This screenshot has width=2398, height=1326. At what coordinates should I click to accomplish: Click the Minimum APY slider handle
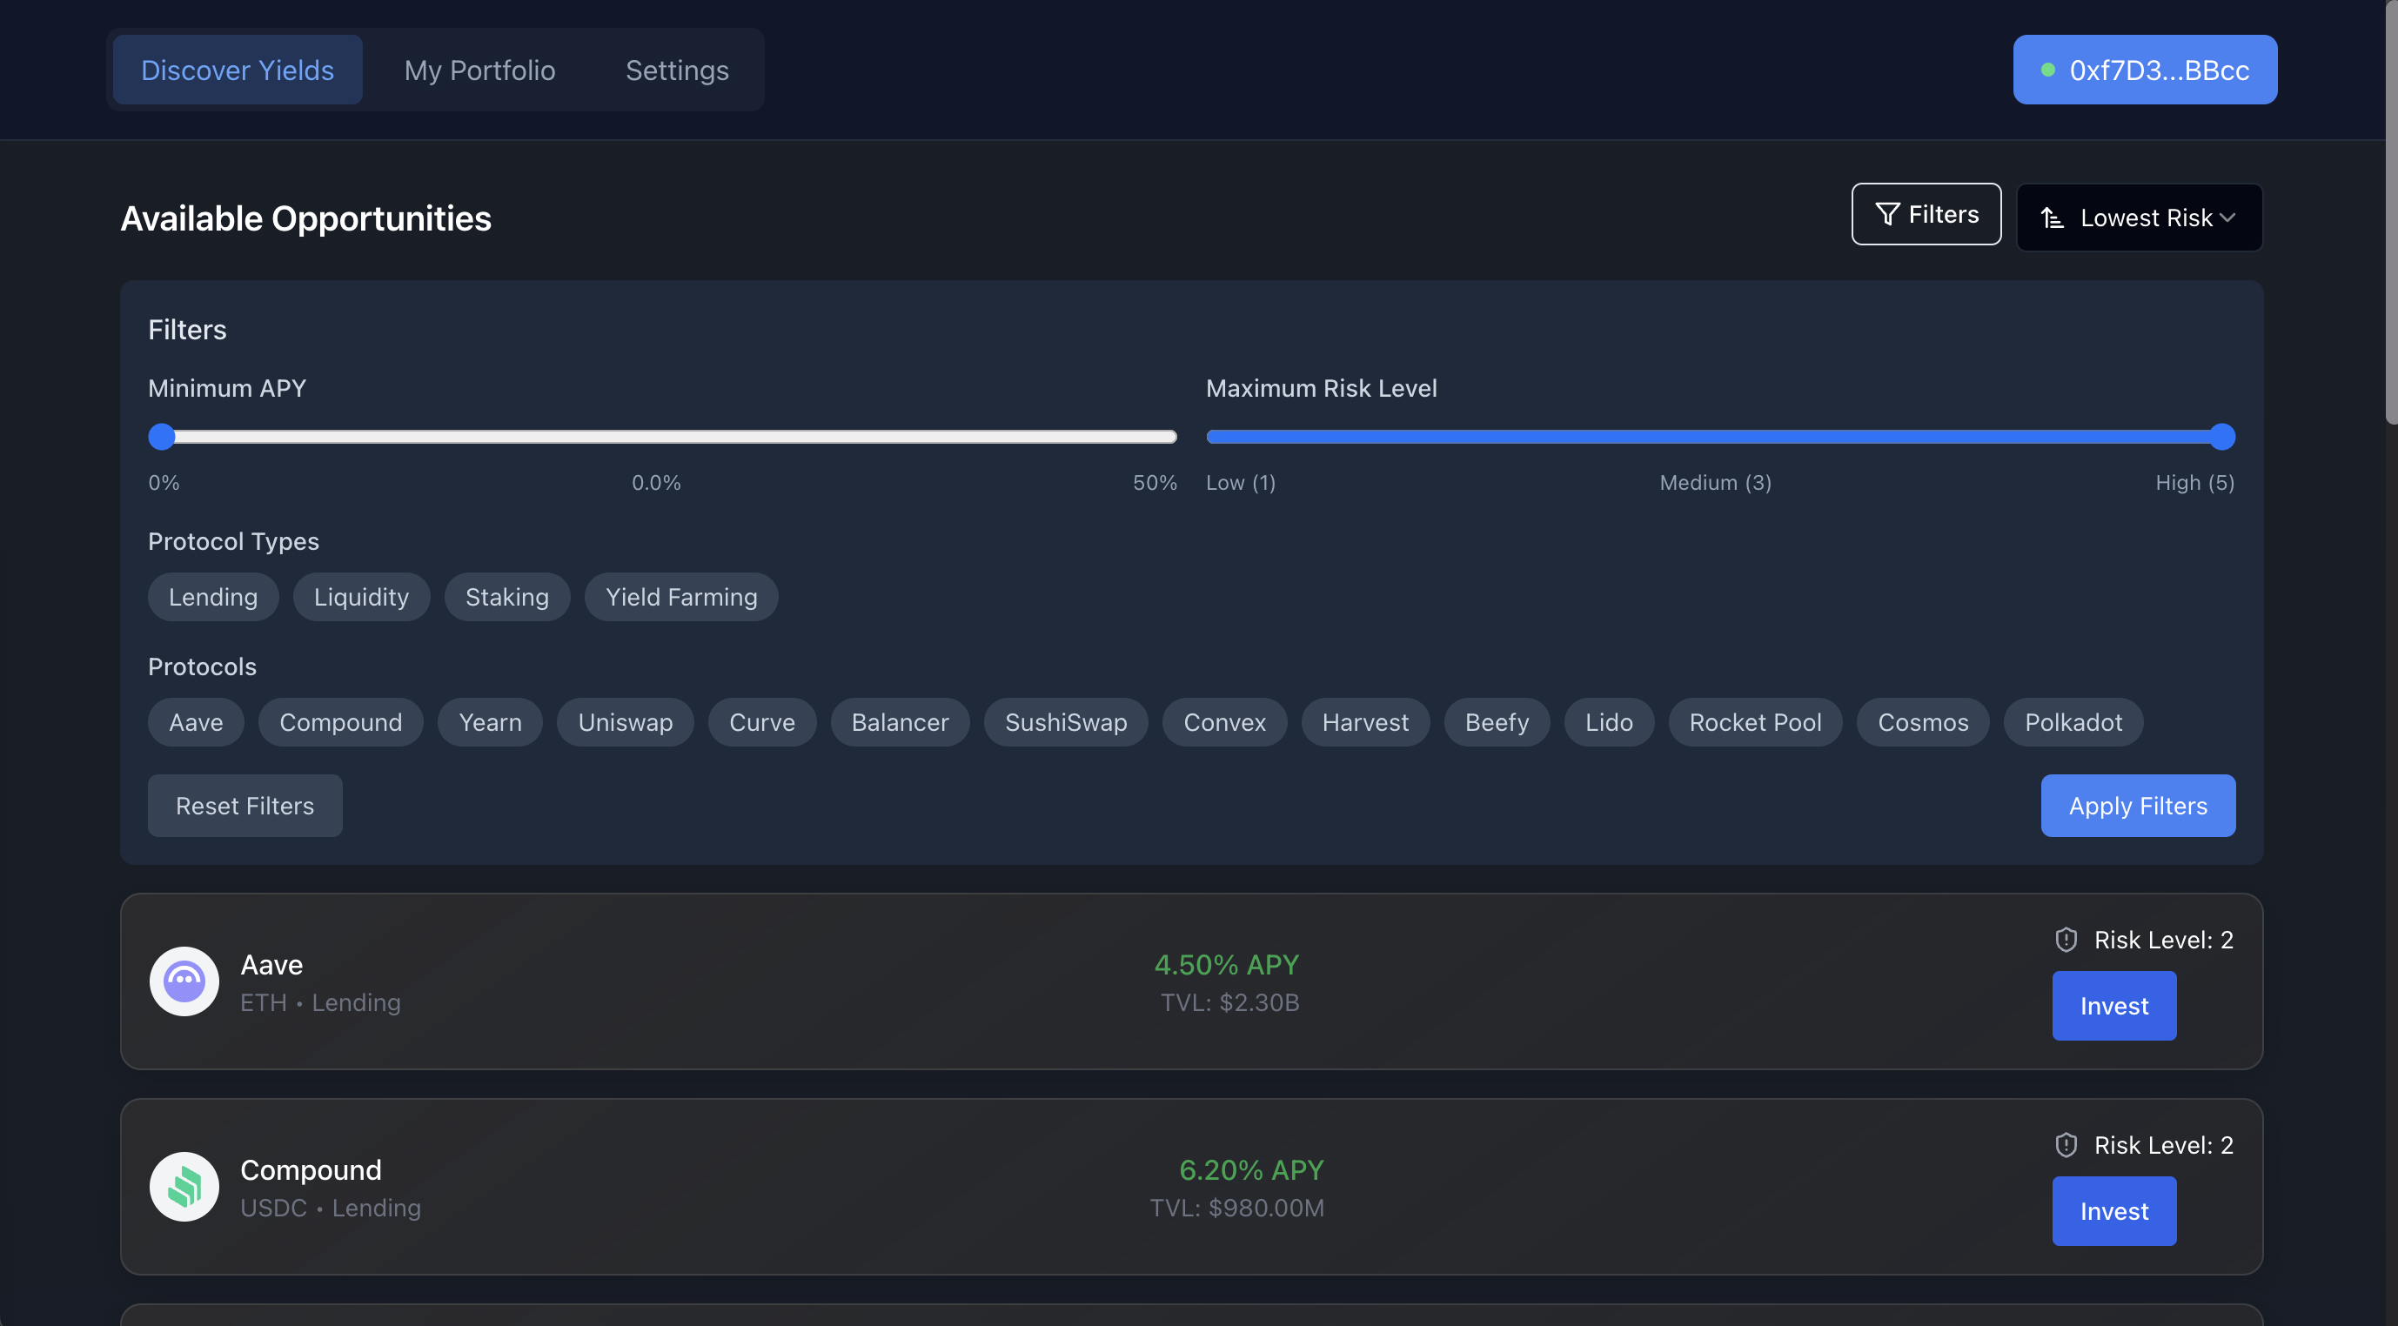coord(162,437)
